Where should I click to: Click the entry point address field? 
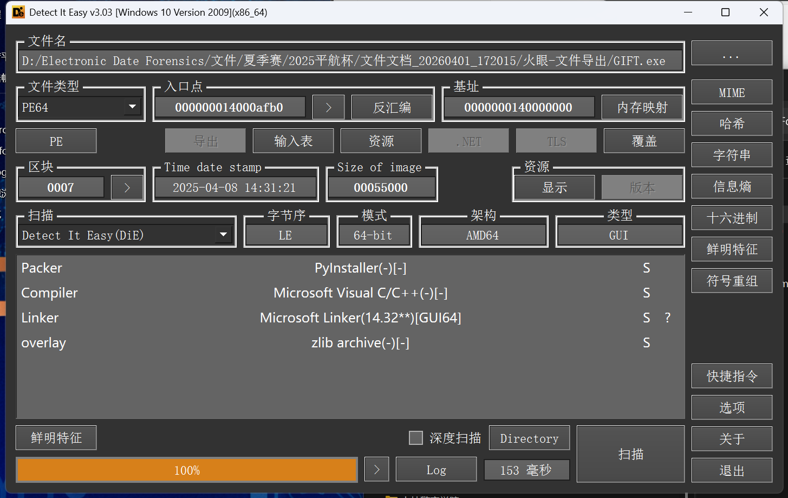click(x=230, y=107)
